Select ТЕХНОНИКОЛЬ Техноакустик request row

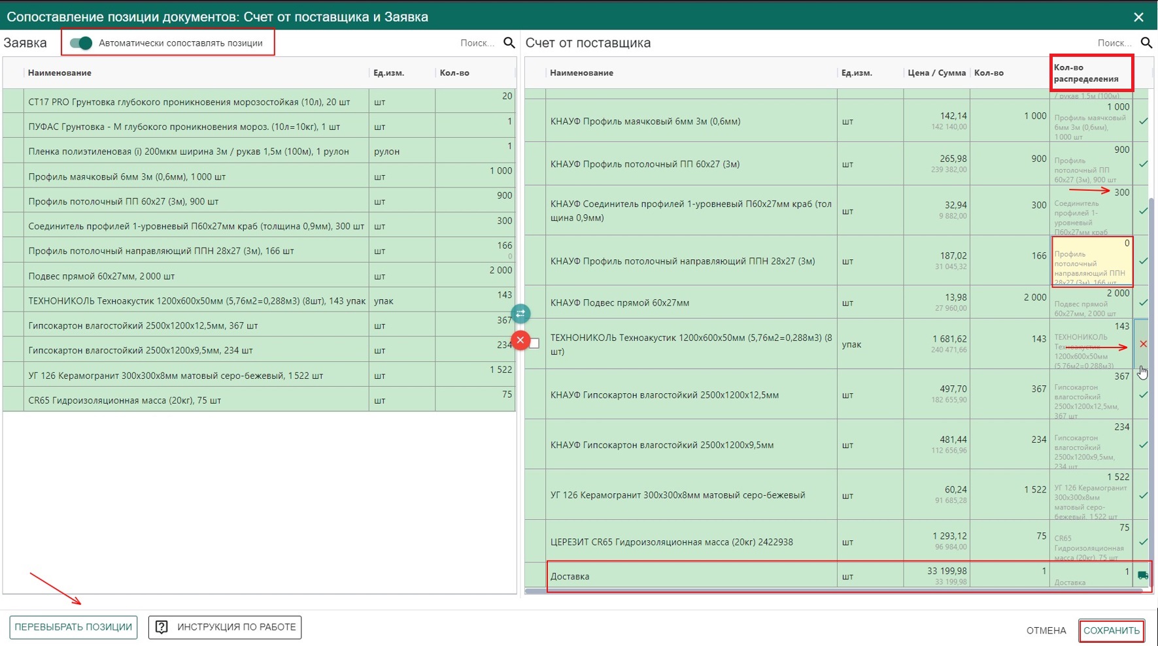[x=259, y=300]
